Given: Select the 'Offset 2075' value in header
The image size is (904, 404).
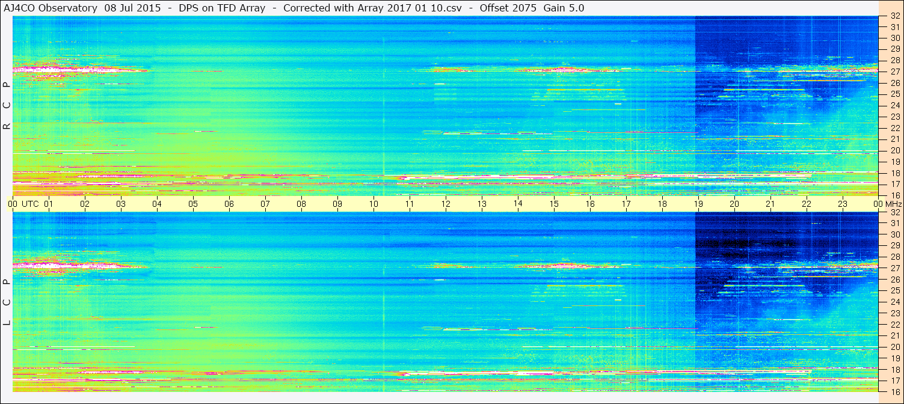Looking at the screenshot, I should [508, 8].
